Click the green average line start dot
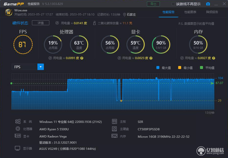Image resolution: width=228 pixels, height=158 pixels. pos(11,83)
